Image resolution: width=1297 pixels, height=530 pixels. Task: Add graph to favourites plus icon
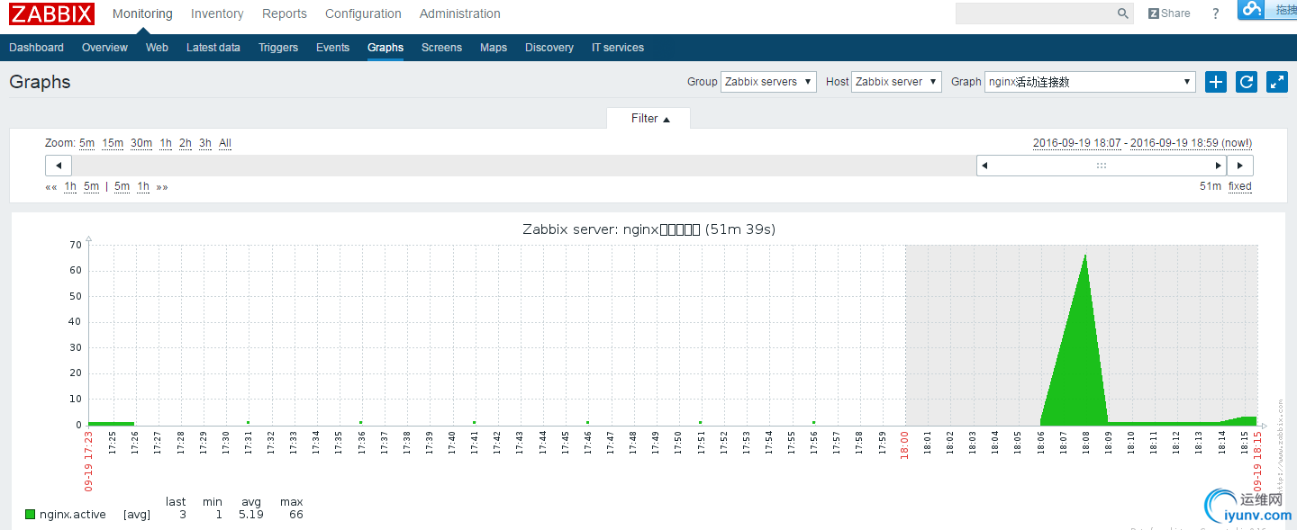[1216, 82]
